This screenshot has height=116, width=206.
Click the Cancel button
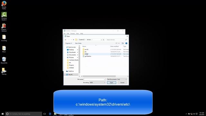point(122,82)
